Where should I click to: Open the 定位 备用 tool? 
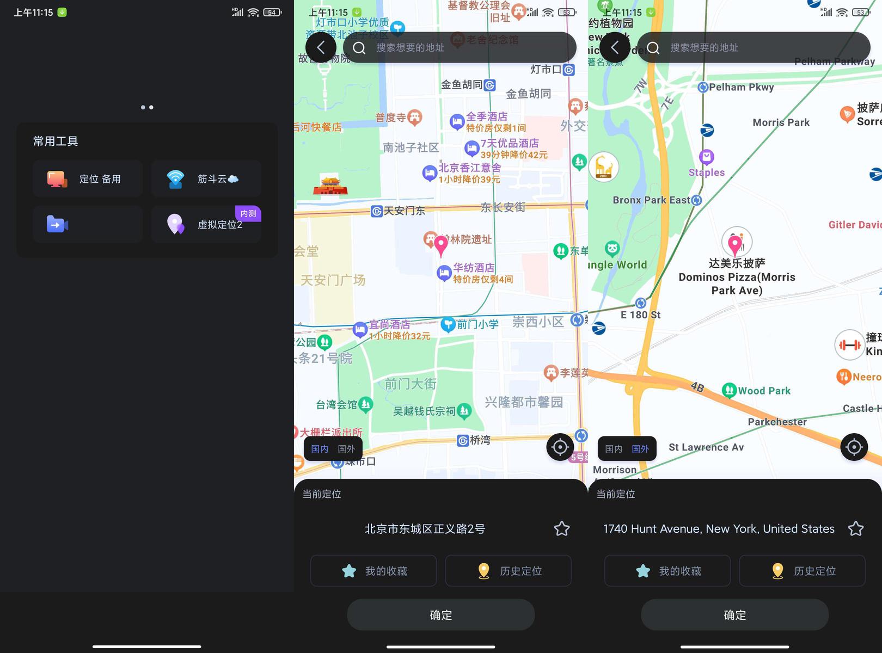point(88,178)
